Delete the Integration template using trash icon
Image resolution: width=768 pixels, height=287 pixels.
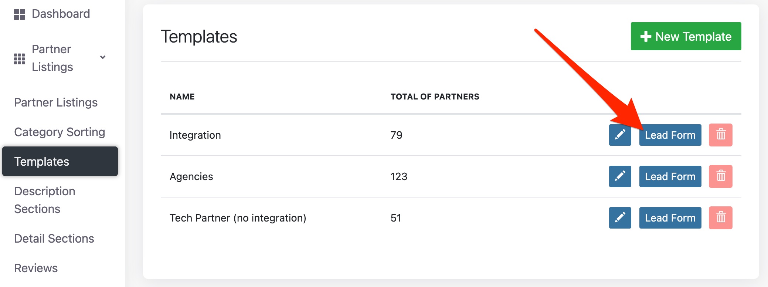pyautogui.click(x=720, y=135)
